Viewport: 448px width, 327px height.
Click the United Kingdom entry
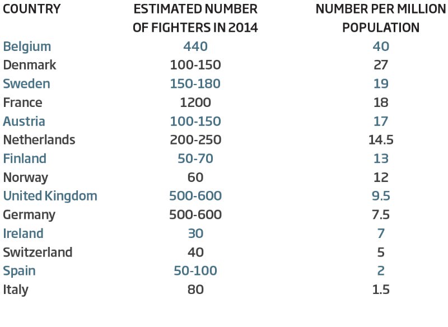(x=50, y=196)
